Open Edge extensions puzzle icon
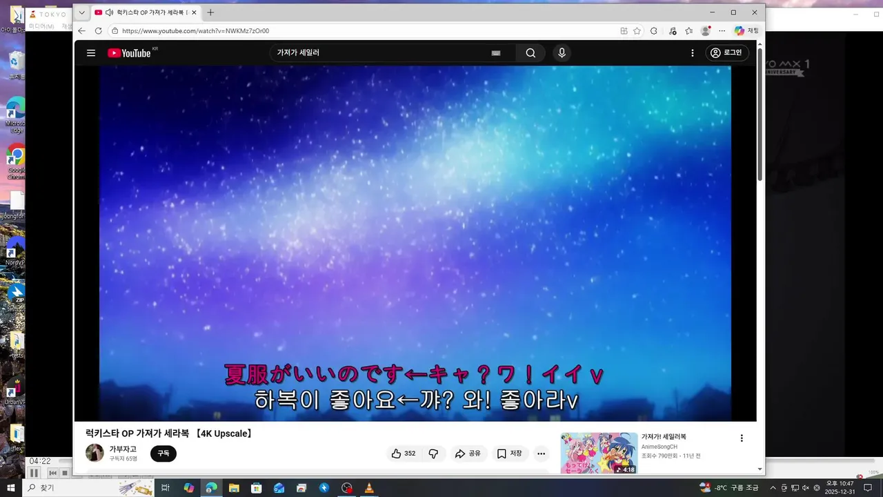The width and height of the screenshot is (883, 497). 654,31
